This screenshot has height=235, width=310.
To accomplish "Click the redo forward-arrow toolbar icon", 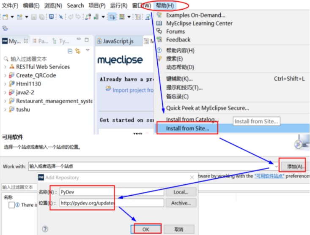I will 78,17.
